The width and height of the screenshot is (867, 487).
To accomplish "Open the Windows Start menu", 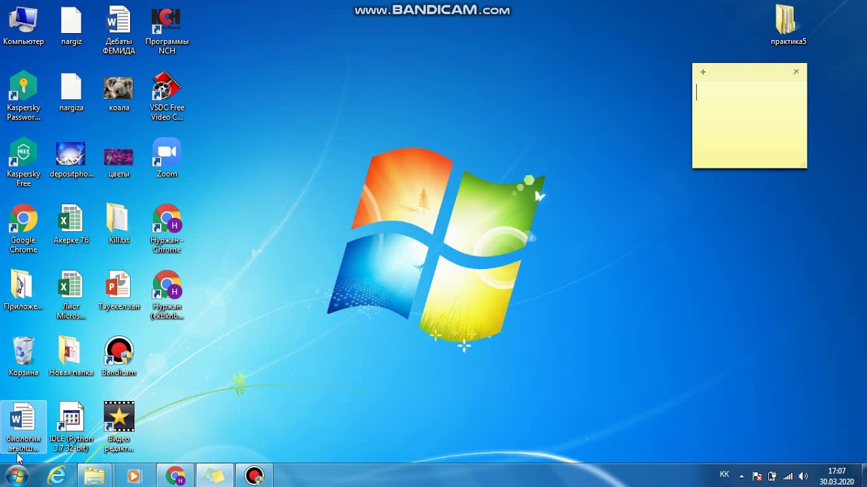I will 16,476.
